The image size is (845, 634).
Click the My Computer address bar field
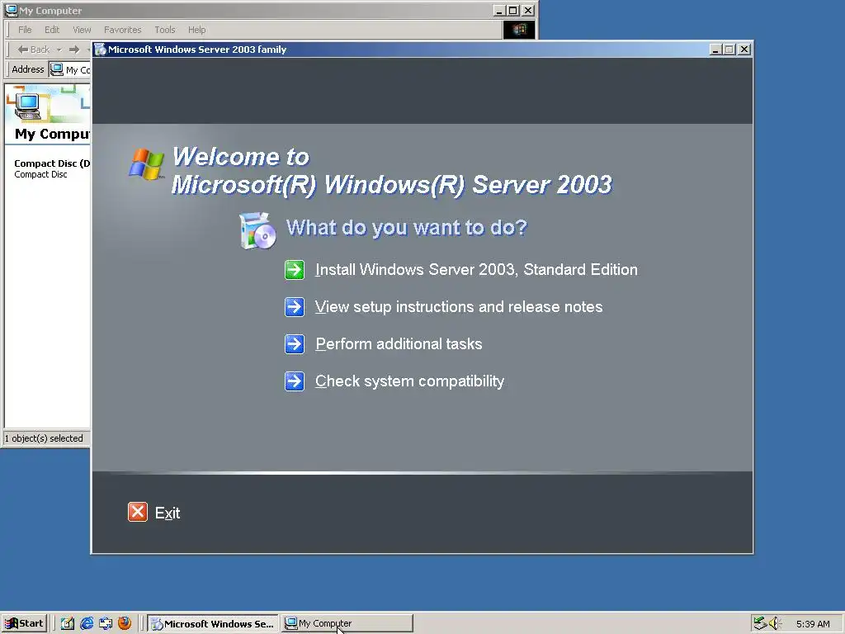point(70,69)
